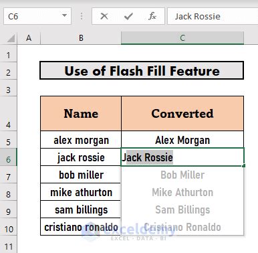Screen dimensions: 258x253
Task: Select the Converted header cell
Action: pyautogui.click(x=182, y=113)
